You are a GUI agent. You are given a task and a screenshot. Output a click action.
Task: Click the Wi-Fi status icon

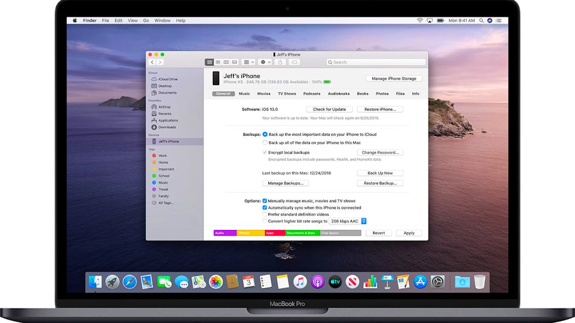(x=420, y=20)
